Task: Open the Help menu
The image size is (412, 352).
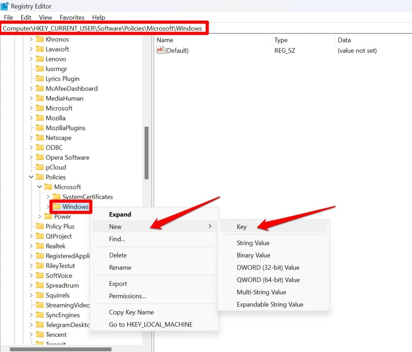Action: [x=99, y=17]
